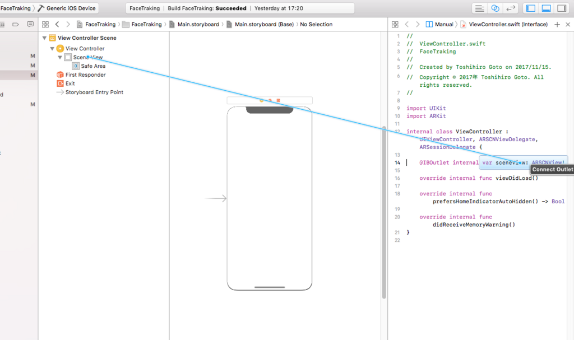The width and height of the screenshot is (574, 340).
Task: Open the related items grid menu in assistant editor
Action: (x=395, y=24)
